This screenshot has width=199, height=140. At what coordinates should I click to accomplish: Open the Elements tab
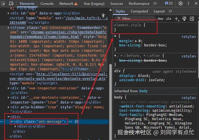(x=27, y=4)
